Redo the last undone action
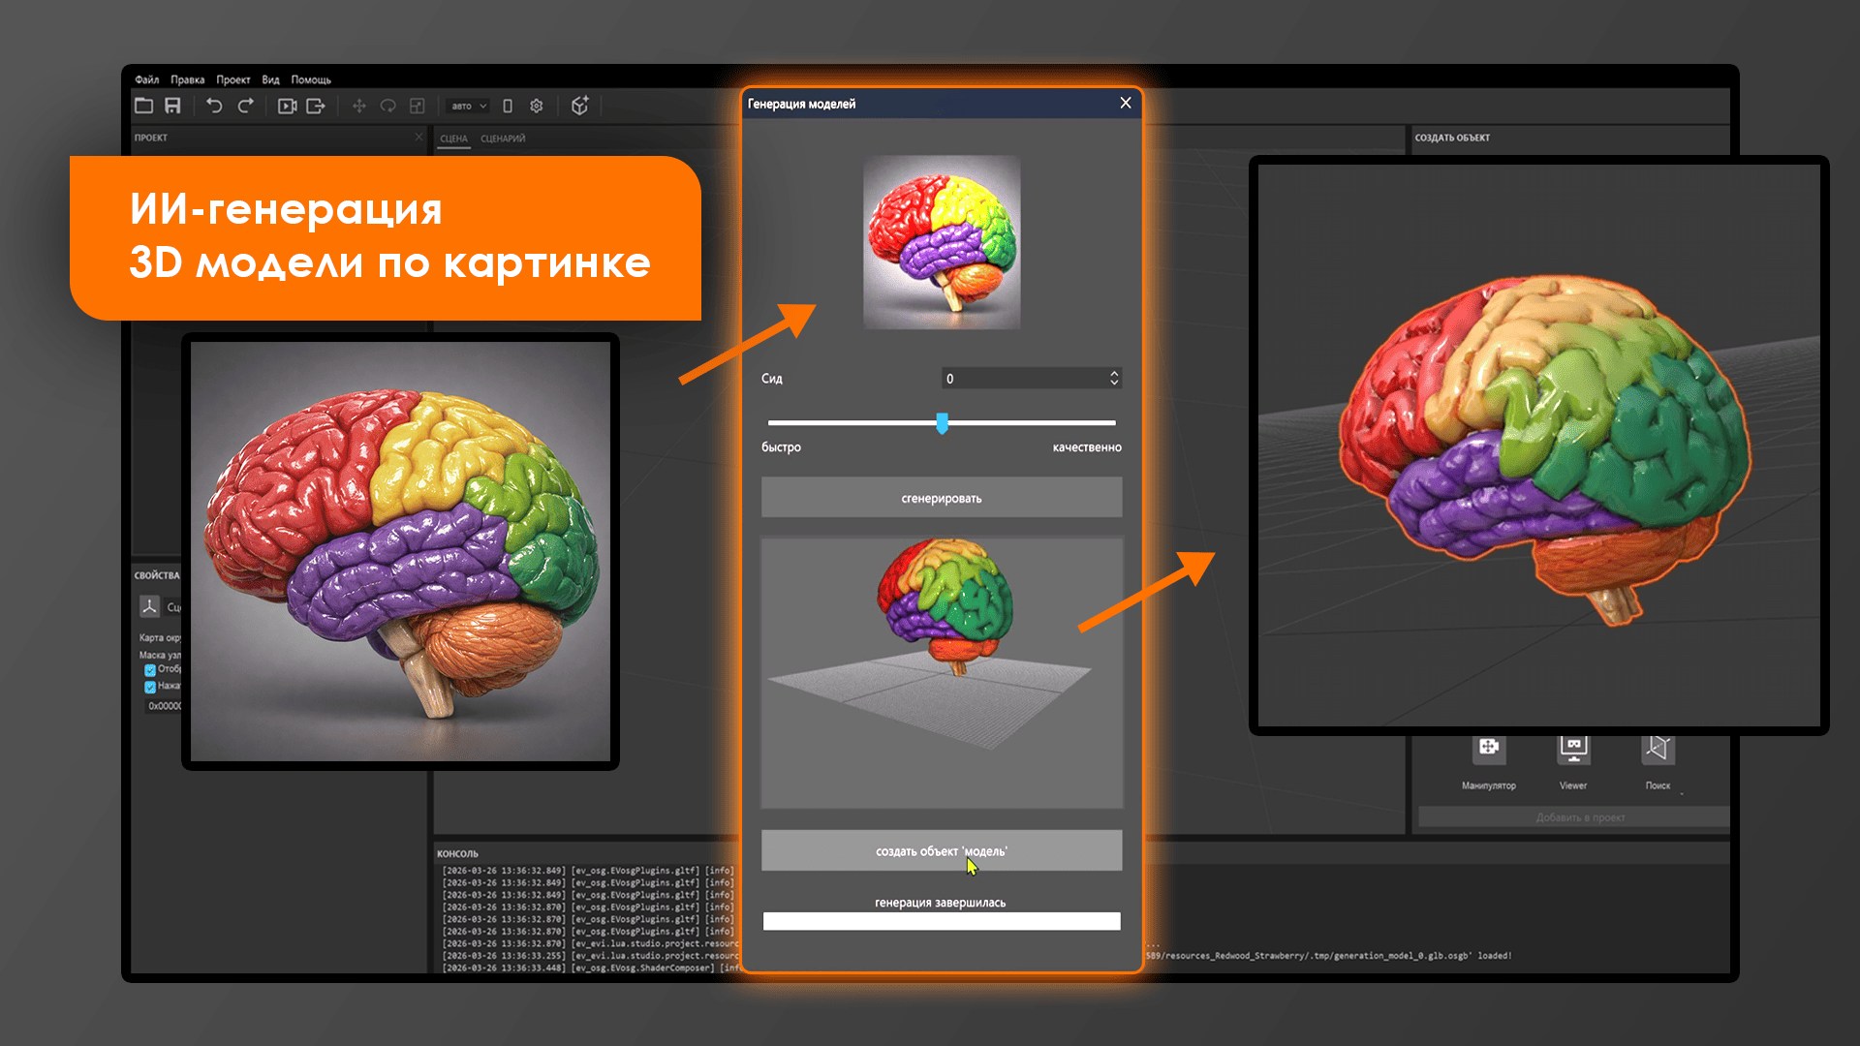 (x=246, y=106)
